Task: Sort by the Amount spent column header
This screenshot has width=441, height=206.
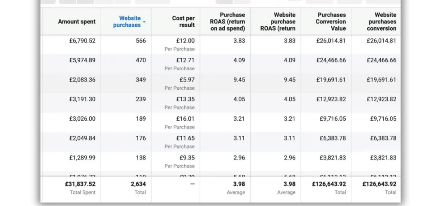Action: (77, 22)
